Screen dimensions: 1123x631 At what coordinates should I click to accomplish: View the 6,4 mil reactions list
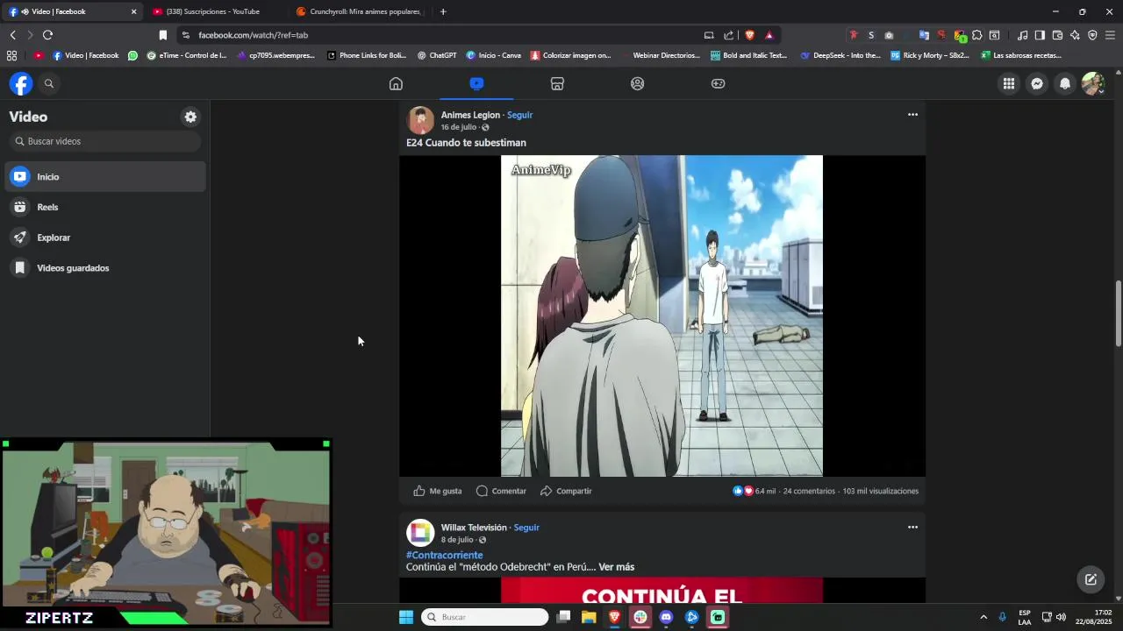click(x=755, y=491)
